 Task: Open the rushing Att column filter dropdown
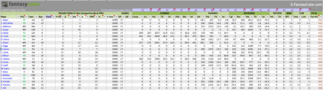tap(204, 16)
